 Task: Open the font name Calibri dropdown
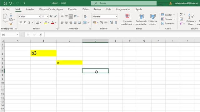click(x=39, y=16)
